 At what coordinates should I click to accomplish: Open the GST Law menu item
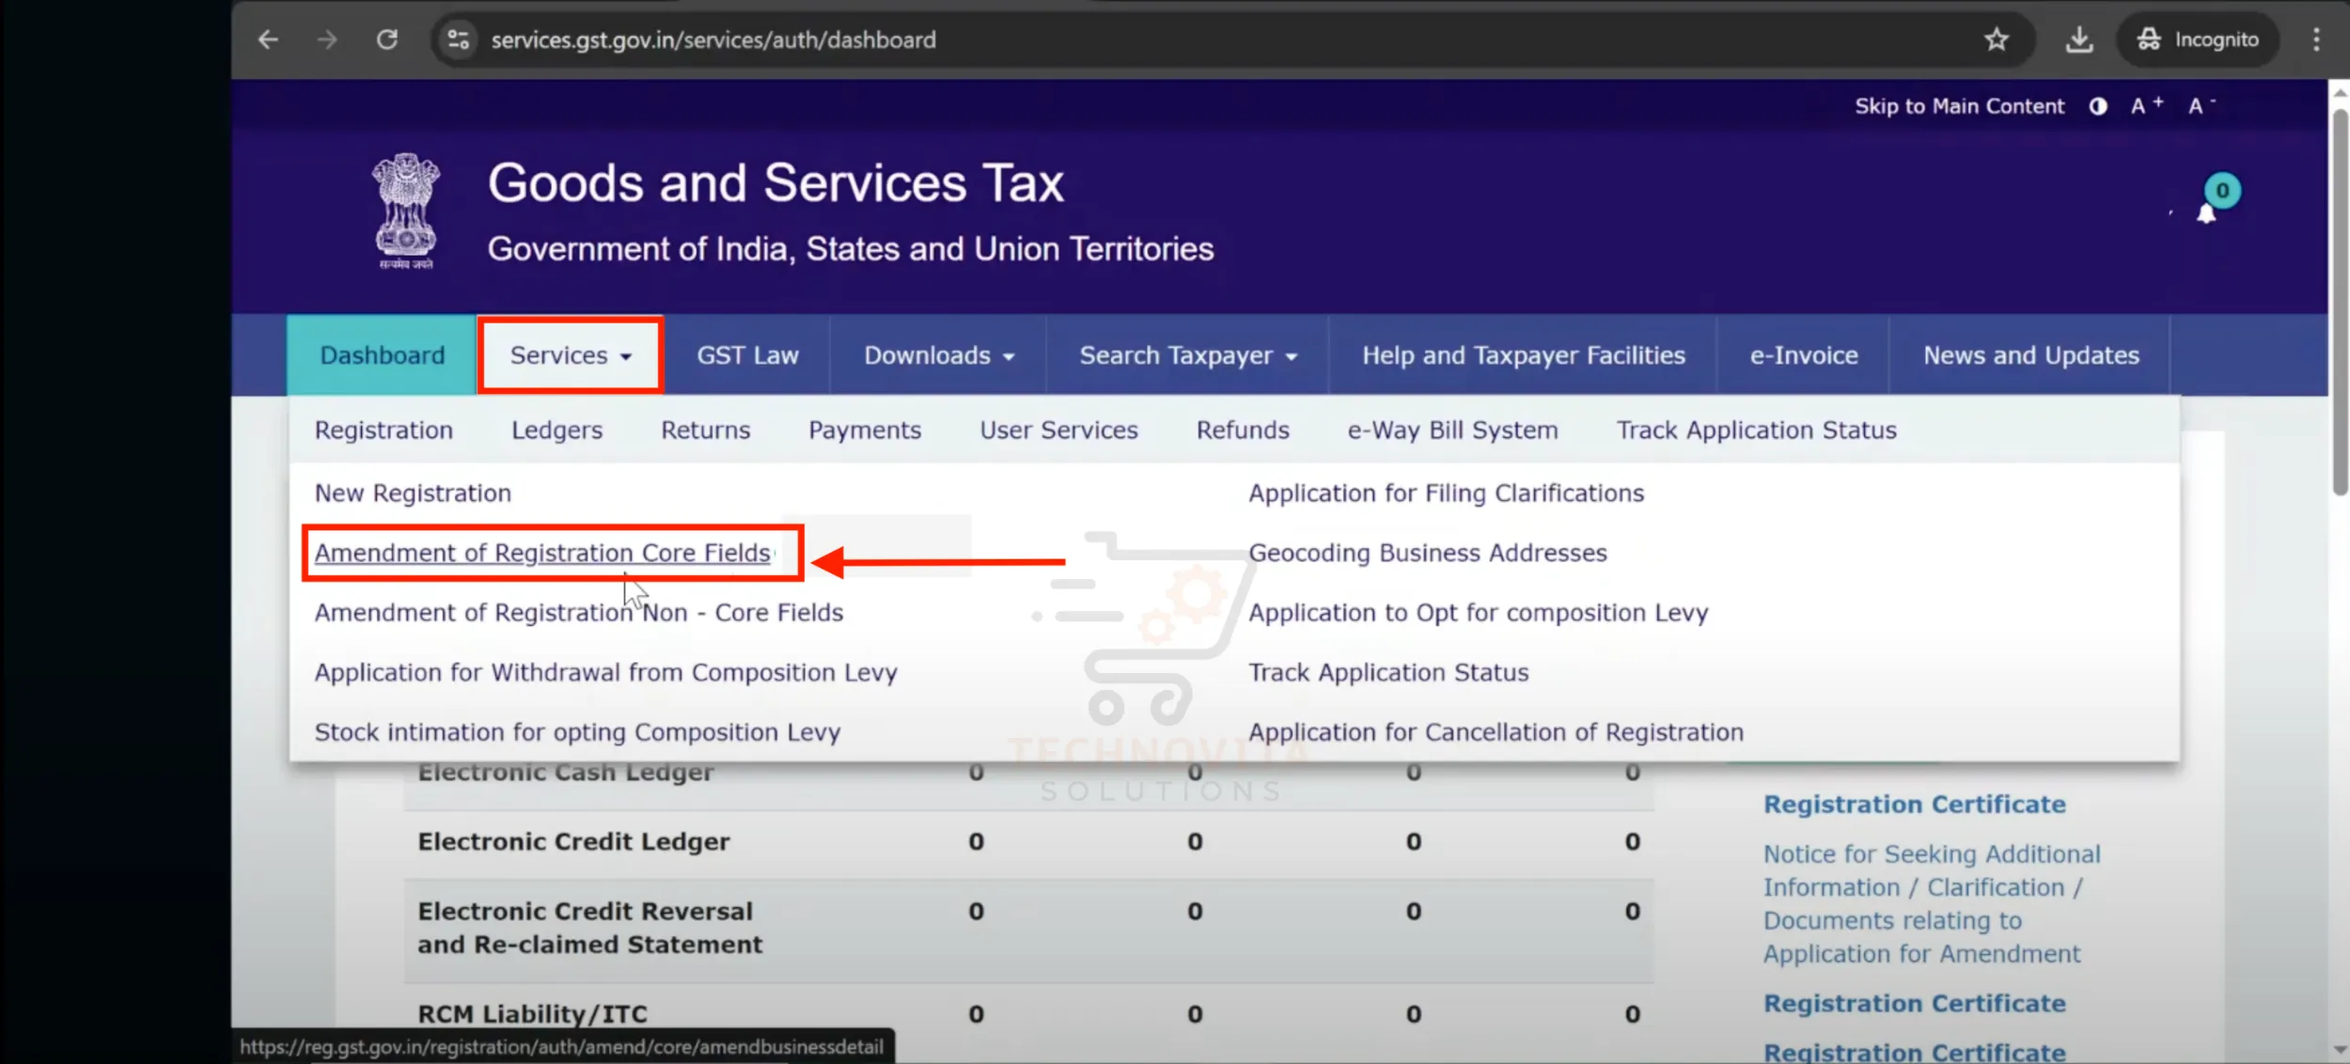point(747,355)
